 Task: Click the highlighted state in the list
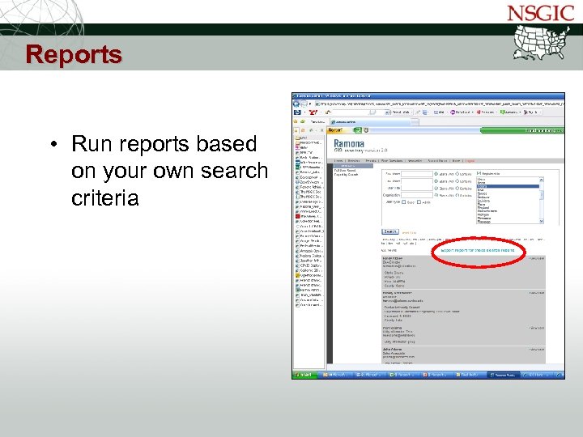(x=508, y=187)
